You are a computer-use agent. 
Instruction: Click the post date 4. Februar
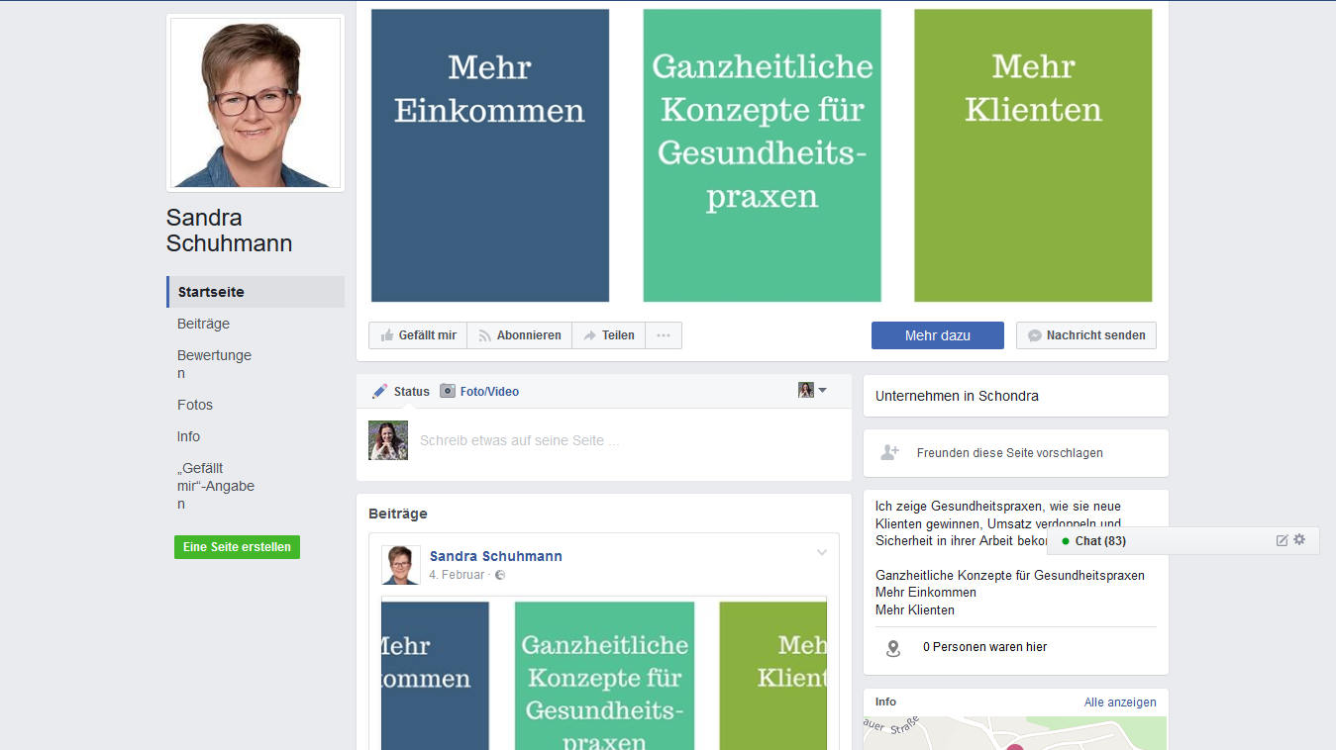(x=457, y=575)
